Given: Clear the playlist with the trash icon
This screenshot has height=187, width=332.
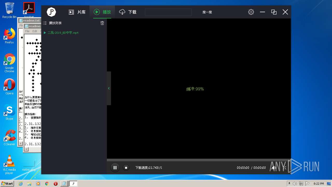Looking at the screenshot, I should coord(102,23).
